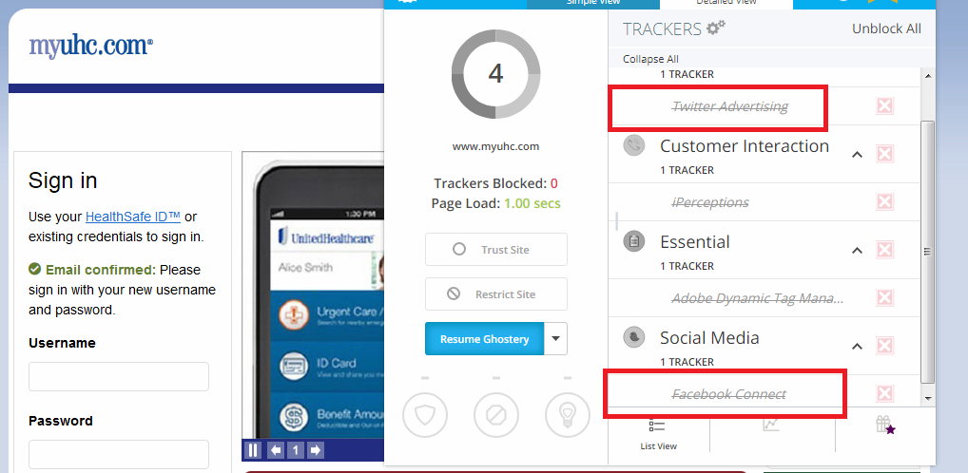The width and height of the screenshot is (968, 473).
Task: Click the shield icon below Resume Ghostery
Action: point(425,416)
